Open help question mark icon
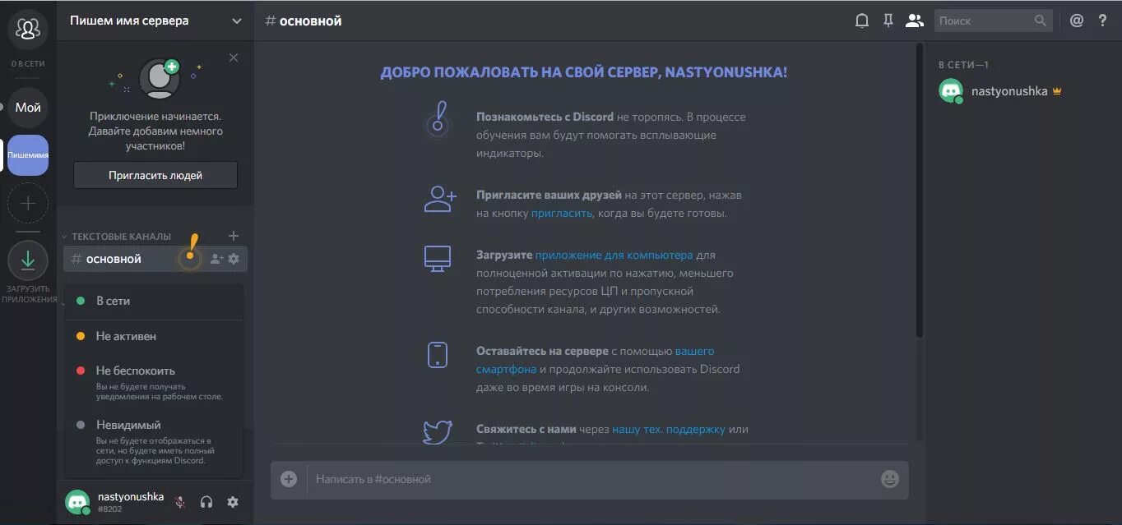This screenshot has height=525, width=1122. tap(1103, 21)
